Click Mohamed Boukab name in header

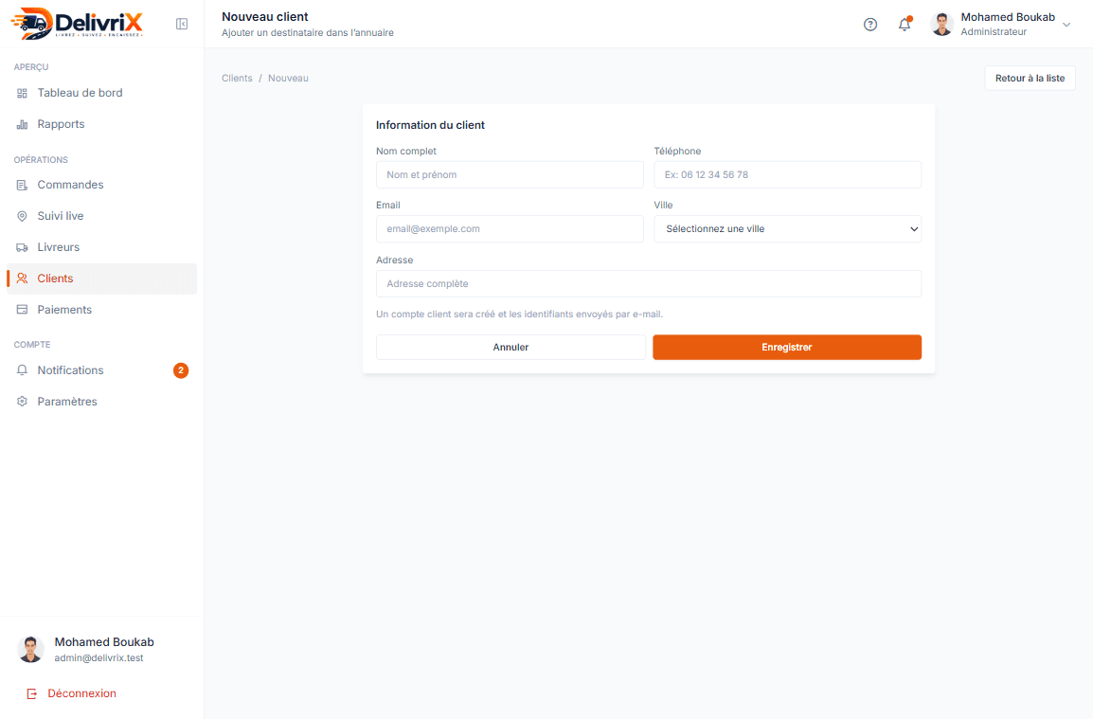[1007, 17]
